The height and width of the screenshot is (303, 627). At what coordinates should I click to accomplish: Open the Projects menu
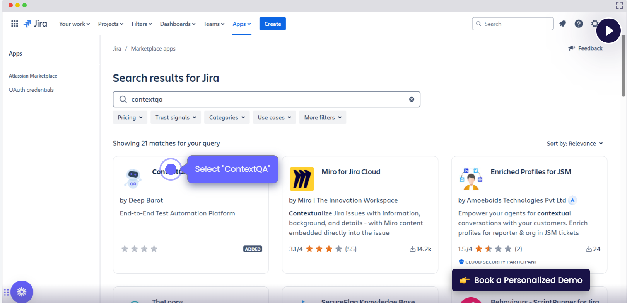111,24
